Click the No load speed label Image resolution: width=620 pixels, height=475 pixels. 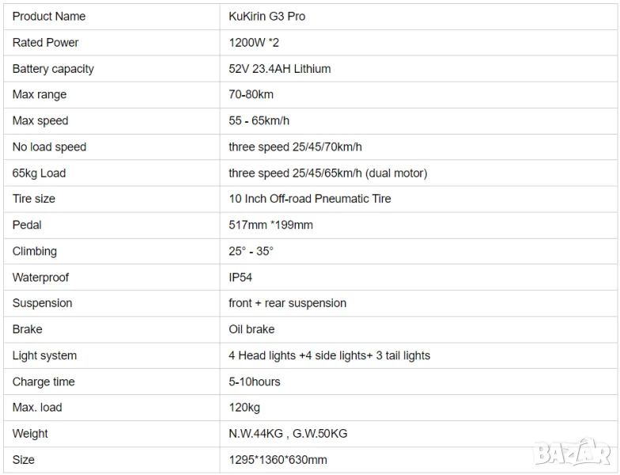49,147
